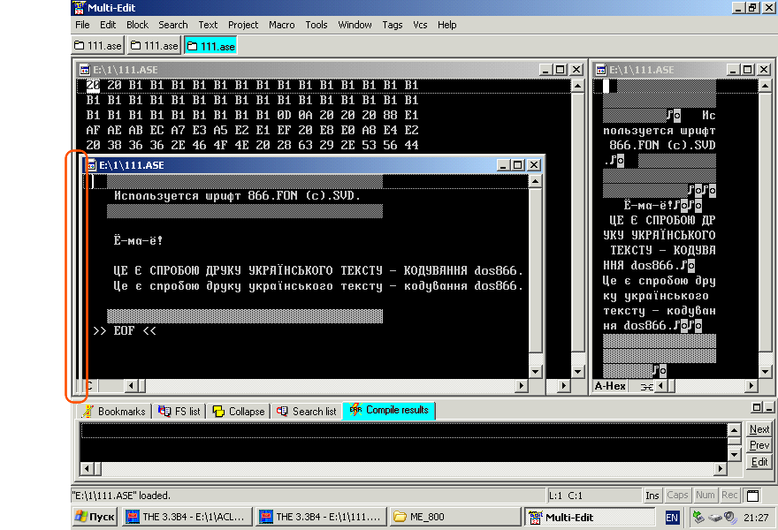
Task: Click up arrow of compile results scrollbar
Action: pyautogui.click(x=735, y=429)
